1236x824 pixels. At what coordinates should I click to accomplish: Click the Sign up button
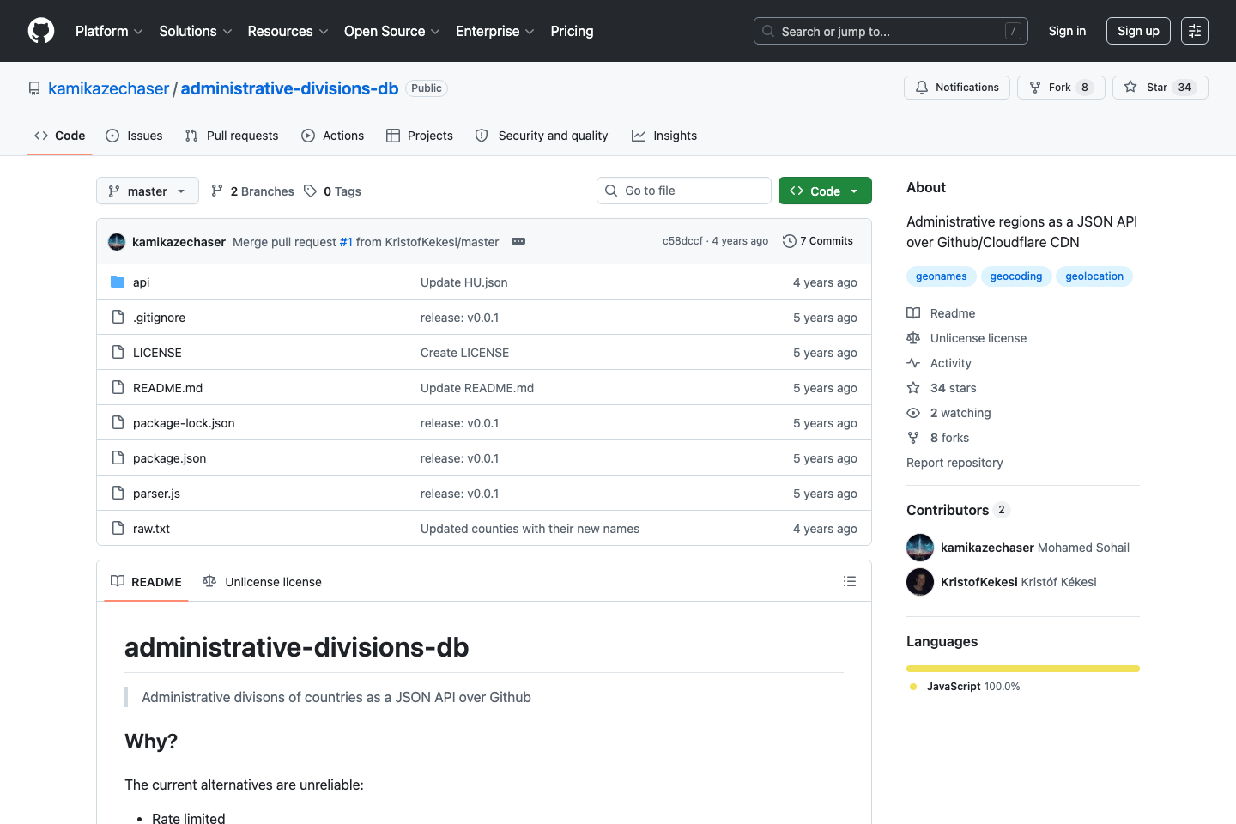[x=1138, y=31]
